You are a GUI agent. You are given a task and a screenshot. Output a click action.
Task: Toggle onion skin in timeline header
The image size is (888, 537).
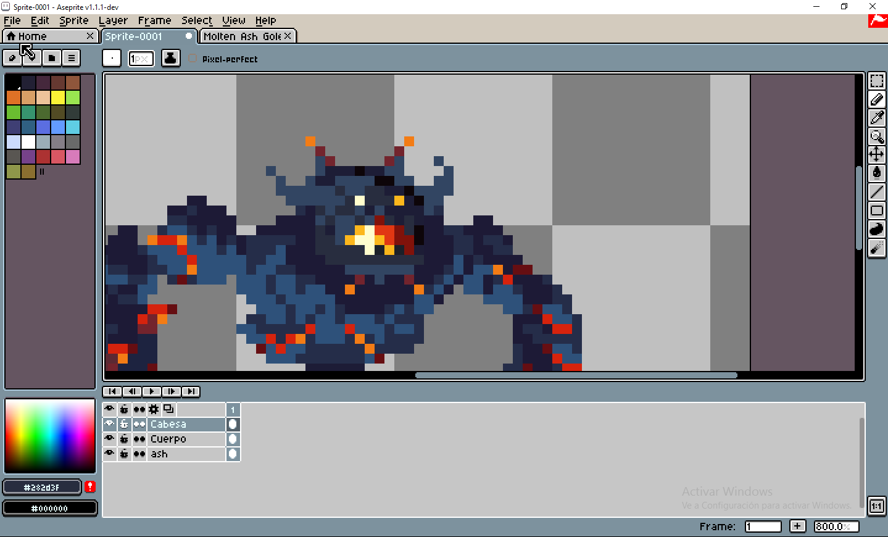(168, 409)
